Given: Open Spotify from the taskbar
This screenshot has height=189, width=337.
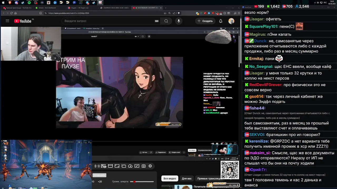Looking at the screenshot, I should pos(29,2).
